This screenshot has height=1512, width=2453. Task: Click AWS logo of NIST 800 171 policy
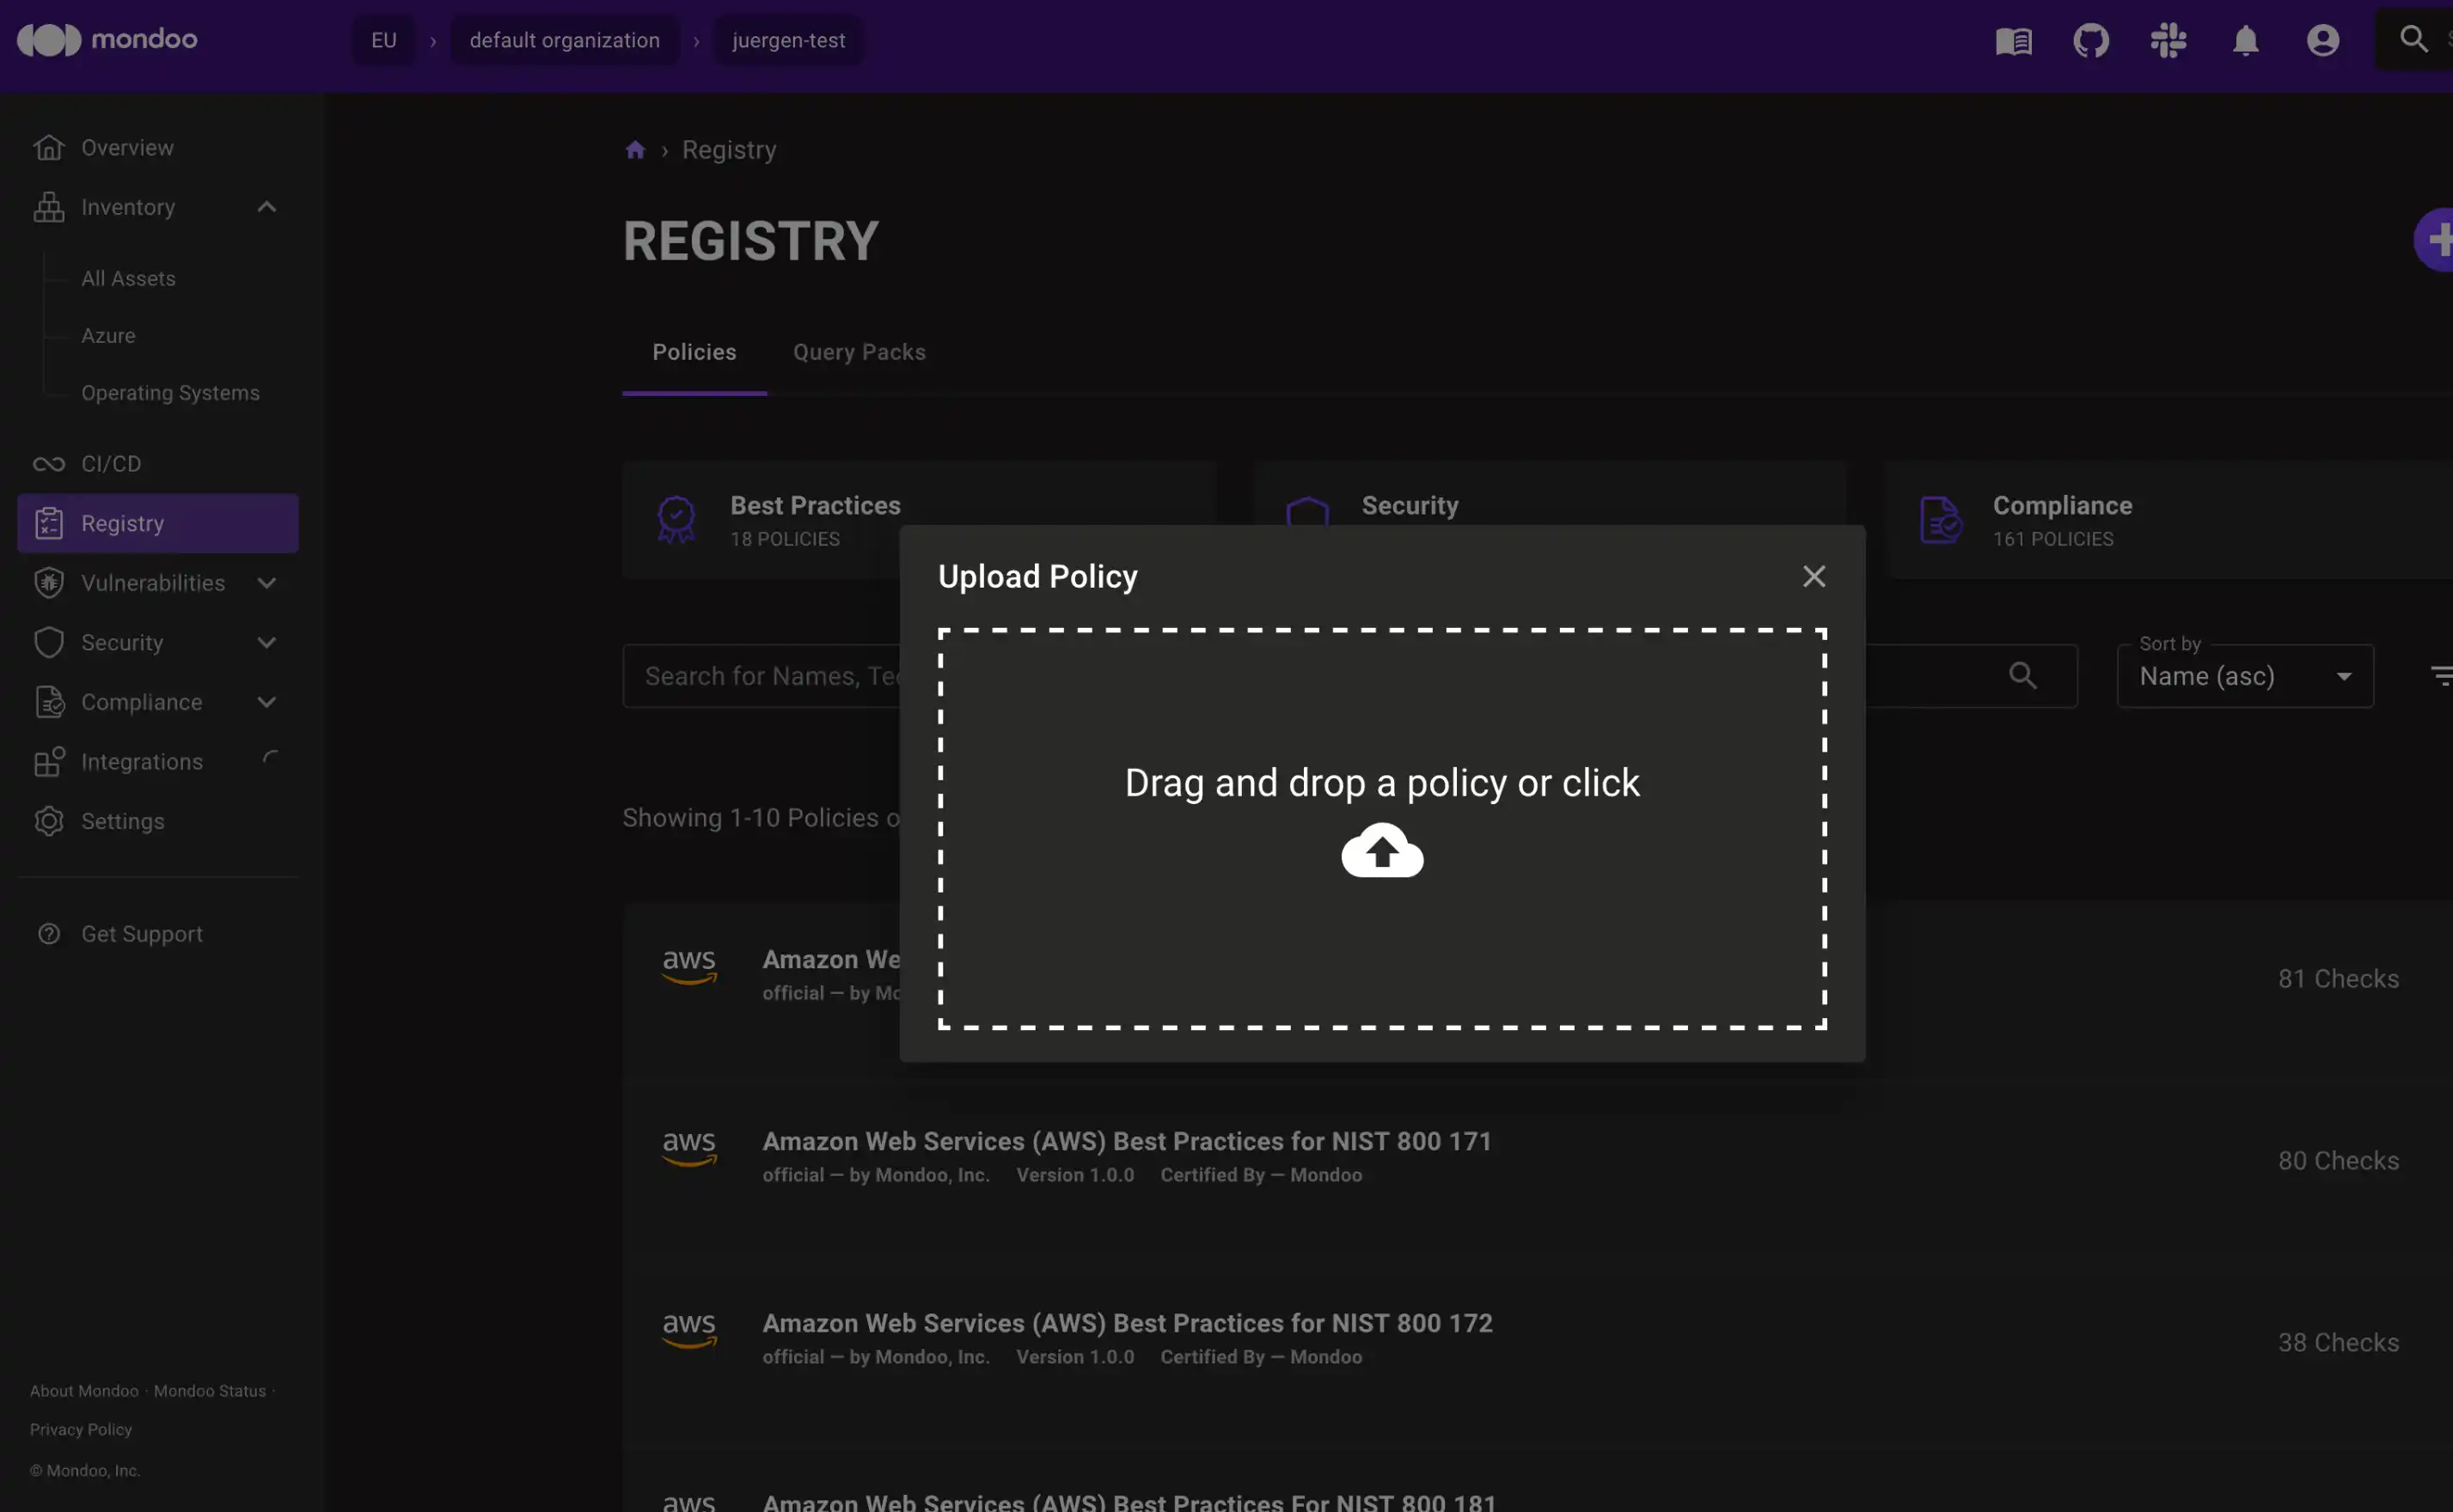point(689,1148)
